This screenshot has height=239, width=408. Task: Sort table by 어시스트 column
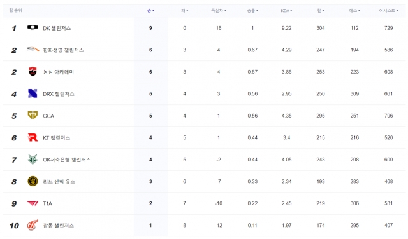pyautogui.click(x=388, y=11)
